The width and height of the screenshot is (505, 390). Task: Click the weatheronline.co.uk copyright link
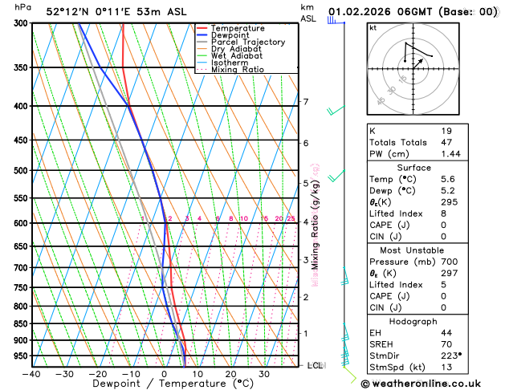(421, 384)
